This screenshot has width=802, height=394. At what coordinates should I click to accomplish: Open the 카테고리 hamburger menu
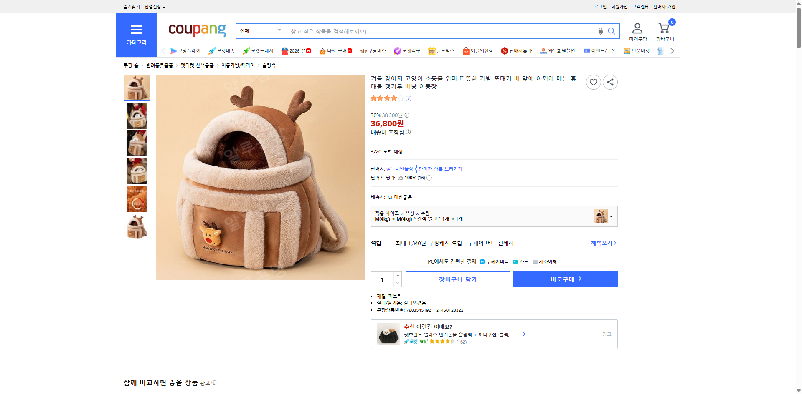(x=137, y=29)
